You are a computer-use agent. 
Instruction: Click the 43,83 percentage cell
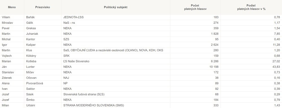251,67
